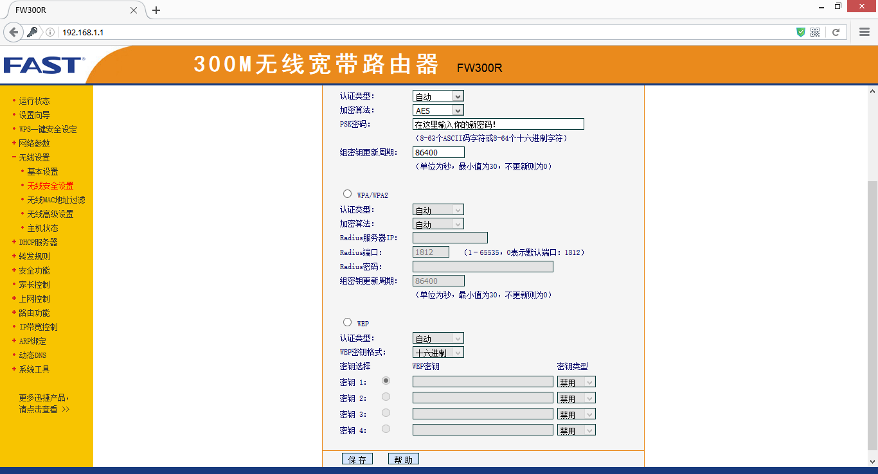
Task: Click the key icon in the address bar
Action: coord(31,32)
